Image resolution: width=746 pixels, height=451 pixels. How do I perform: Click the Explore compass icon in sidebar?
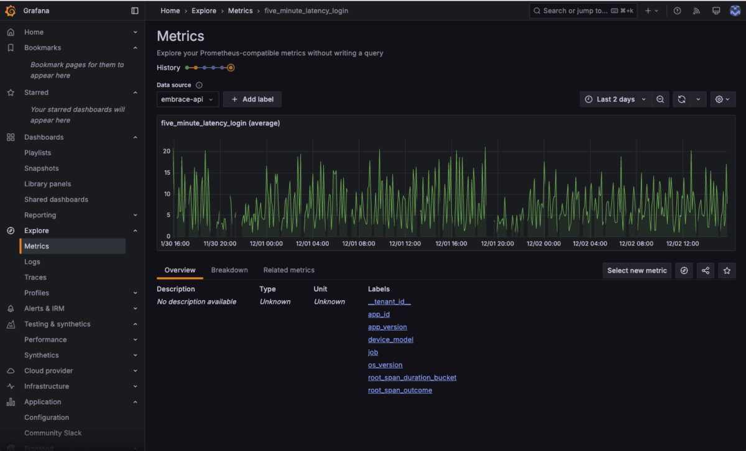click(x=11, y=230)
